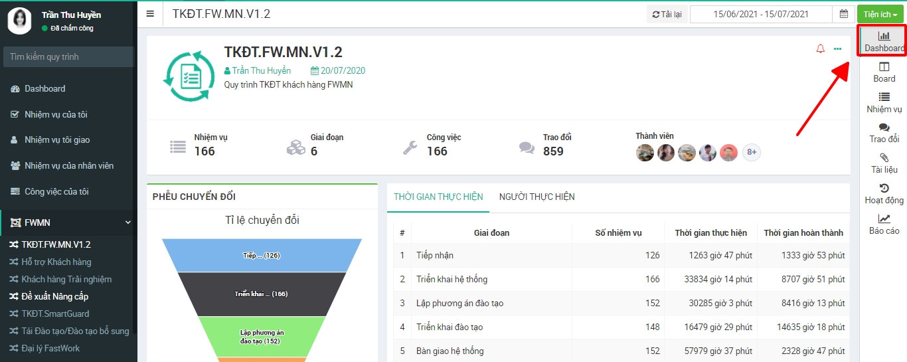This screenshot has height=362, width=907.
Task: Open Báo cáo line chart icon
Action: 884,219
